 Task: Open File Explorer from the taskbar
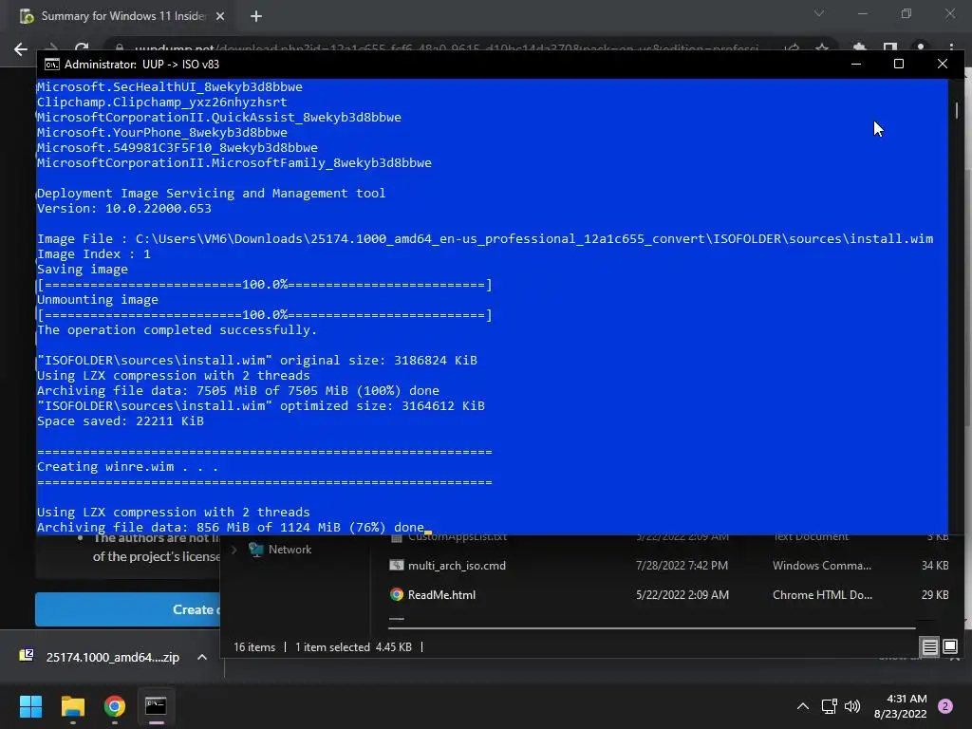(72, 706)
